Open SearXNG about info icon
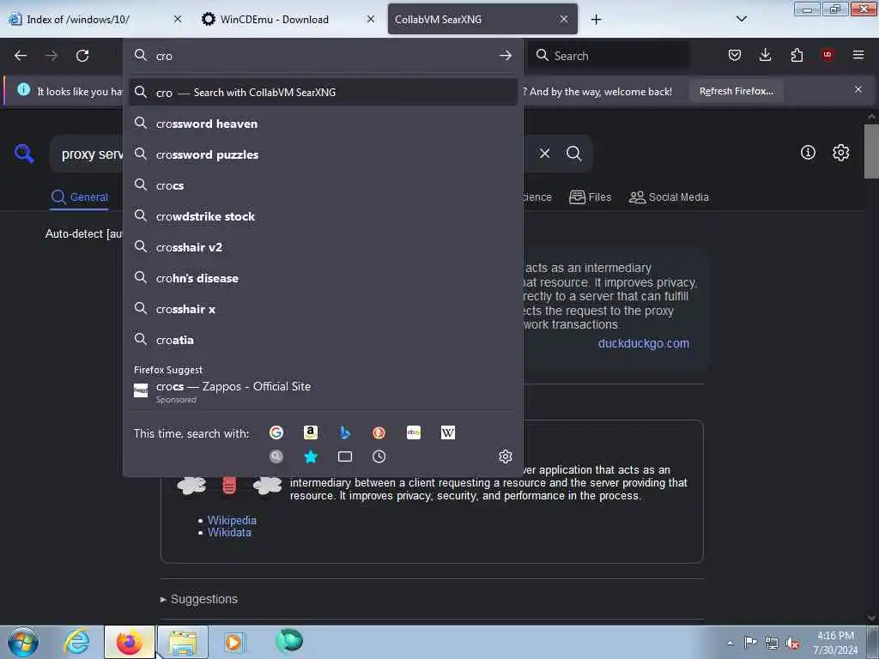The width and height of the screenshot is (879, 659). click(808, 152)
